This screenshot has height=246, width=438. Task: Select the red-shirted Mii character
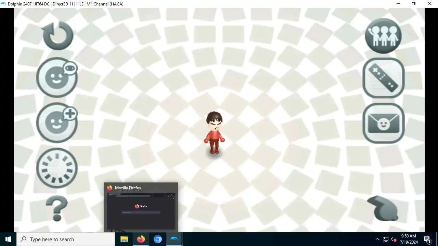click(215, 133)
